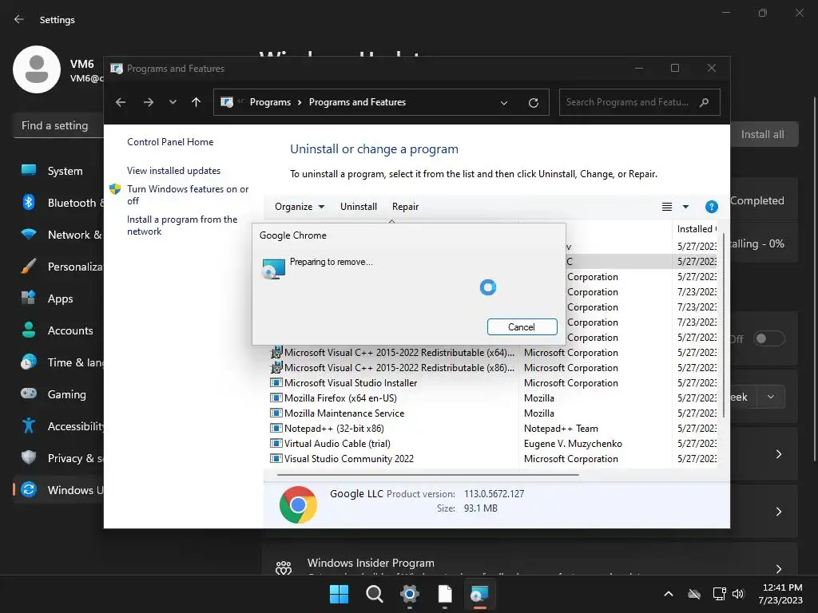The image size is (818, 613).
Task: Open Apps in Settings sidebar
Action: pos(58,299)
